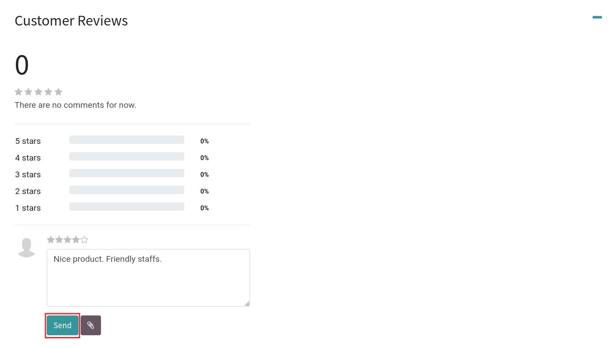Image resolution: width=612 pixels, height=348 pixels.
Task: Click the 5 stars progress bar
Action: coord(127,140)
